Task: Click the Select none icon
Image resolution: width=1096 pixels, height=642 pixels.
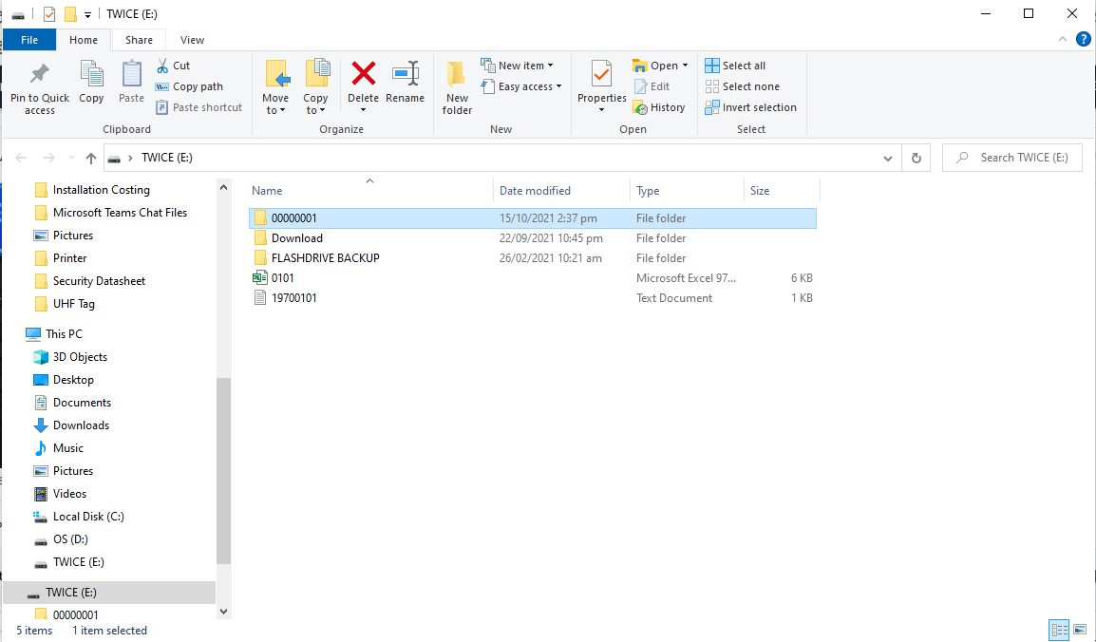Action: pyautogui.click(x=712, y=86)
